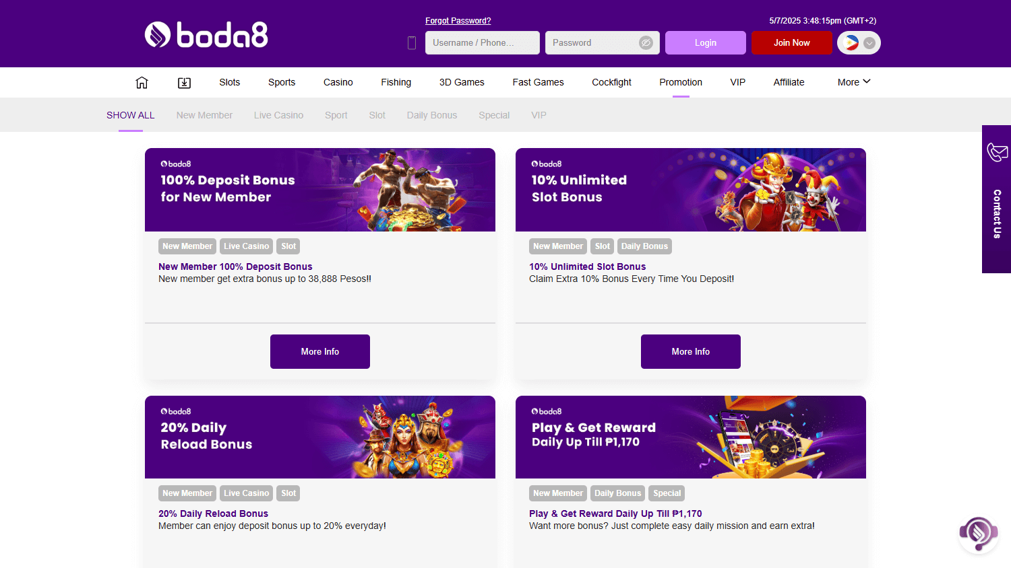Select the SHOW ALL filter tab

tap(131, 115)
